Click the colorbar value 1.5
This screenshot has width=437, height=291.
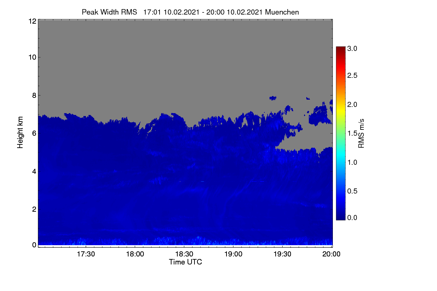click(352, 133)
